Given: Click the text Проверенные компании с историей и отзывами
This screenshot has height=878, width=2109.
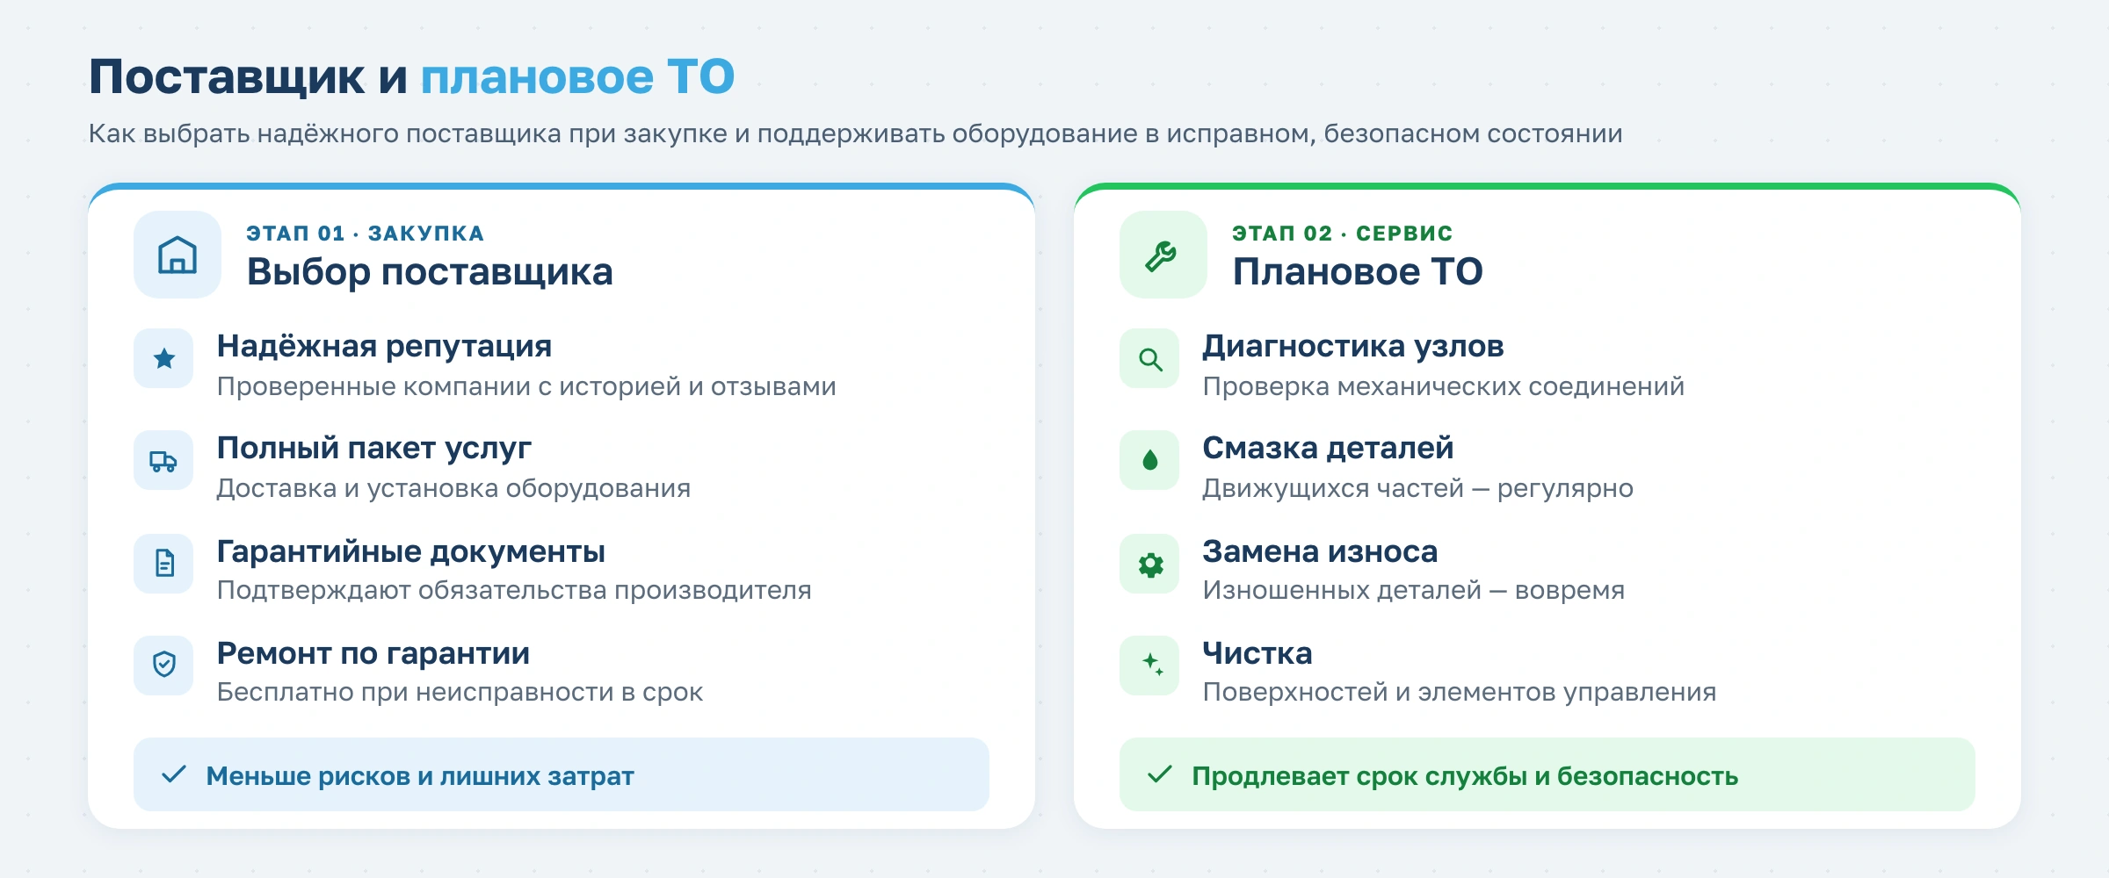Looking at the screenshot, I should 526,386.
